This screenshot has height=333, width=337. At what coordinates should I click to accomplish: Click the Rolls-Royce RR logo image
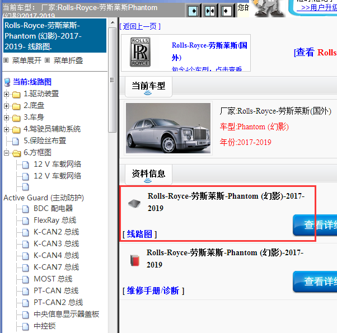pos(140,52)
